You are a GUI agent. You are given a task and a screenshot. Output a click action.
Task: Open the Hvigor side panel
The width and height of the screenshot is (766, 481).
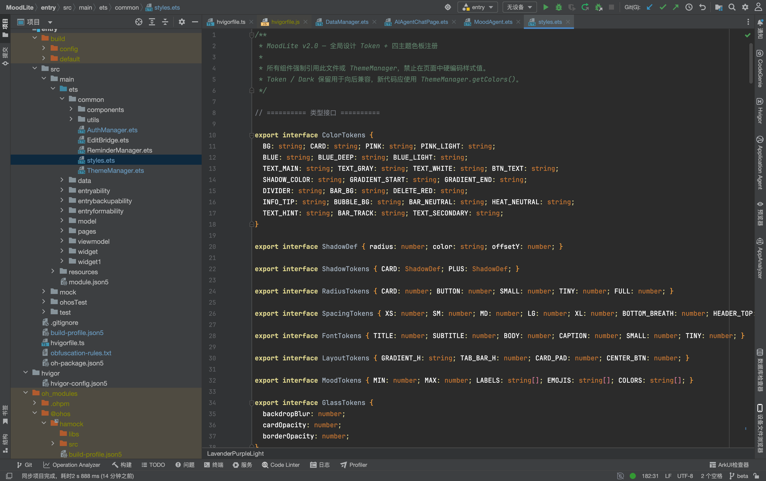point(760,111)
